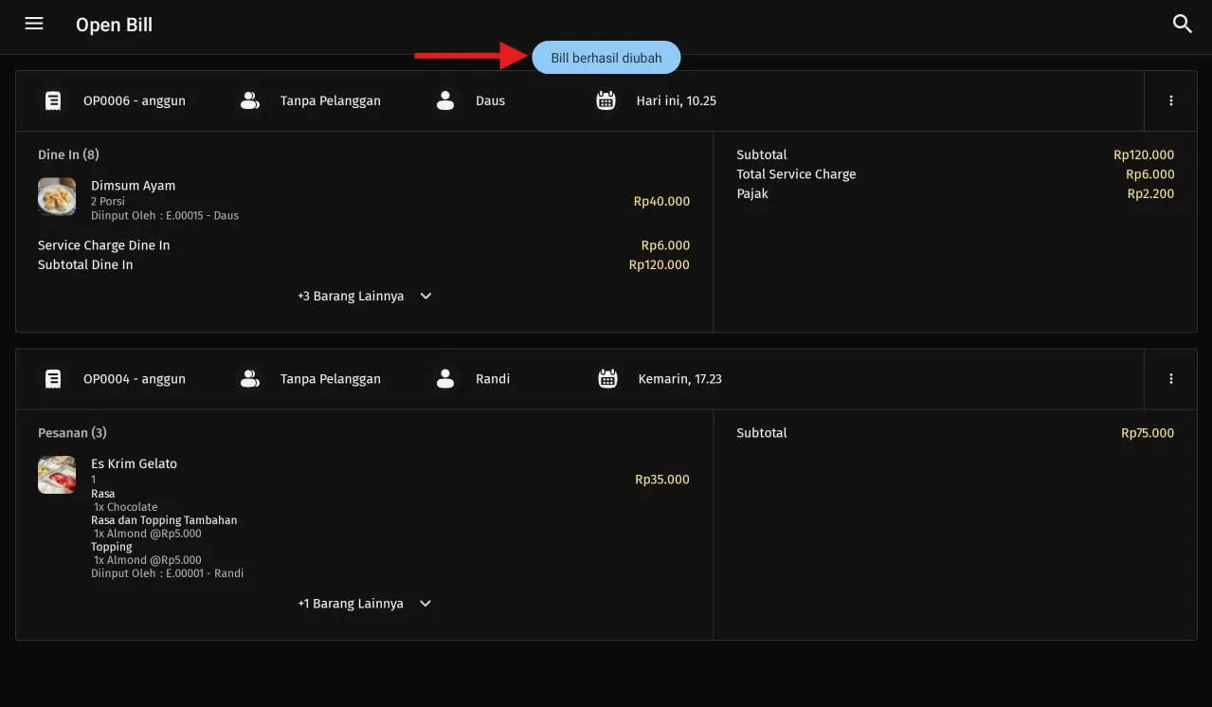Viewport: 1212px width, 707px height.
Task: Click the chevron next to +3 Barang Lainnya
Action: (x=425, y=297)
